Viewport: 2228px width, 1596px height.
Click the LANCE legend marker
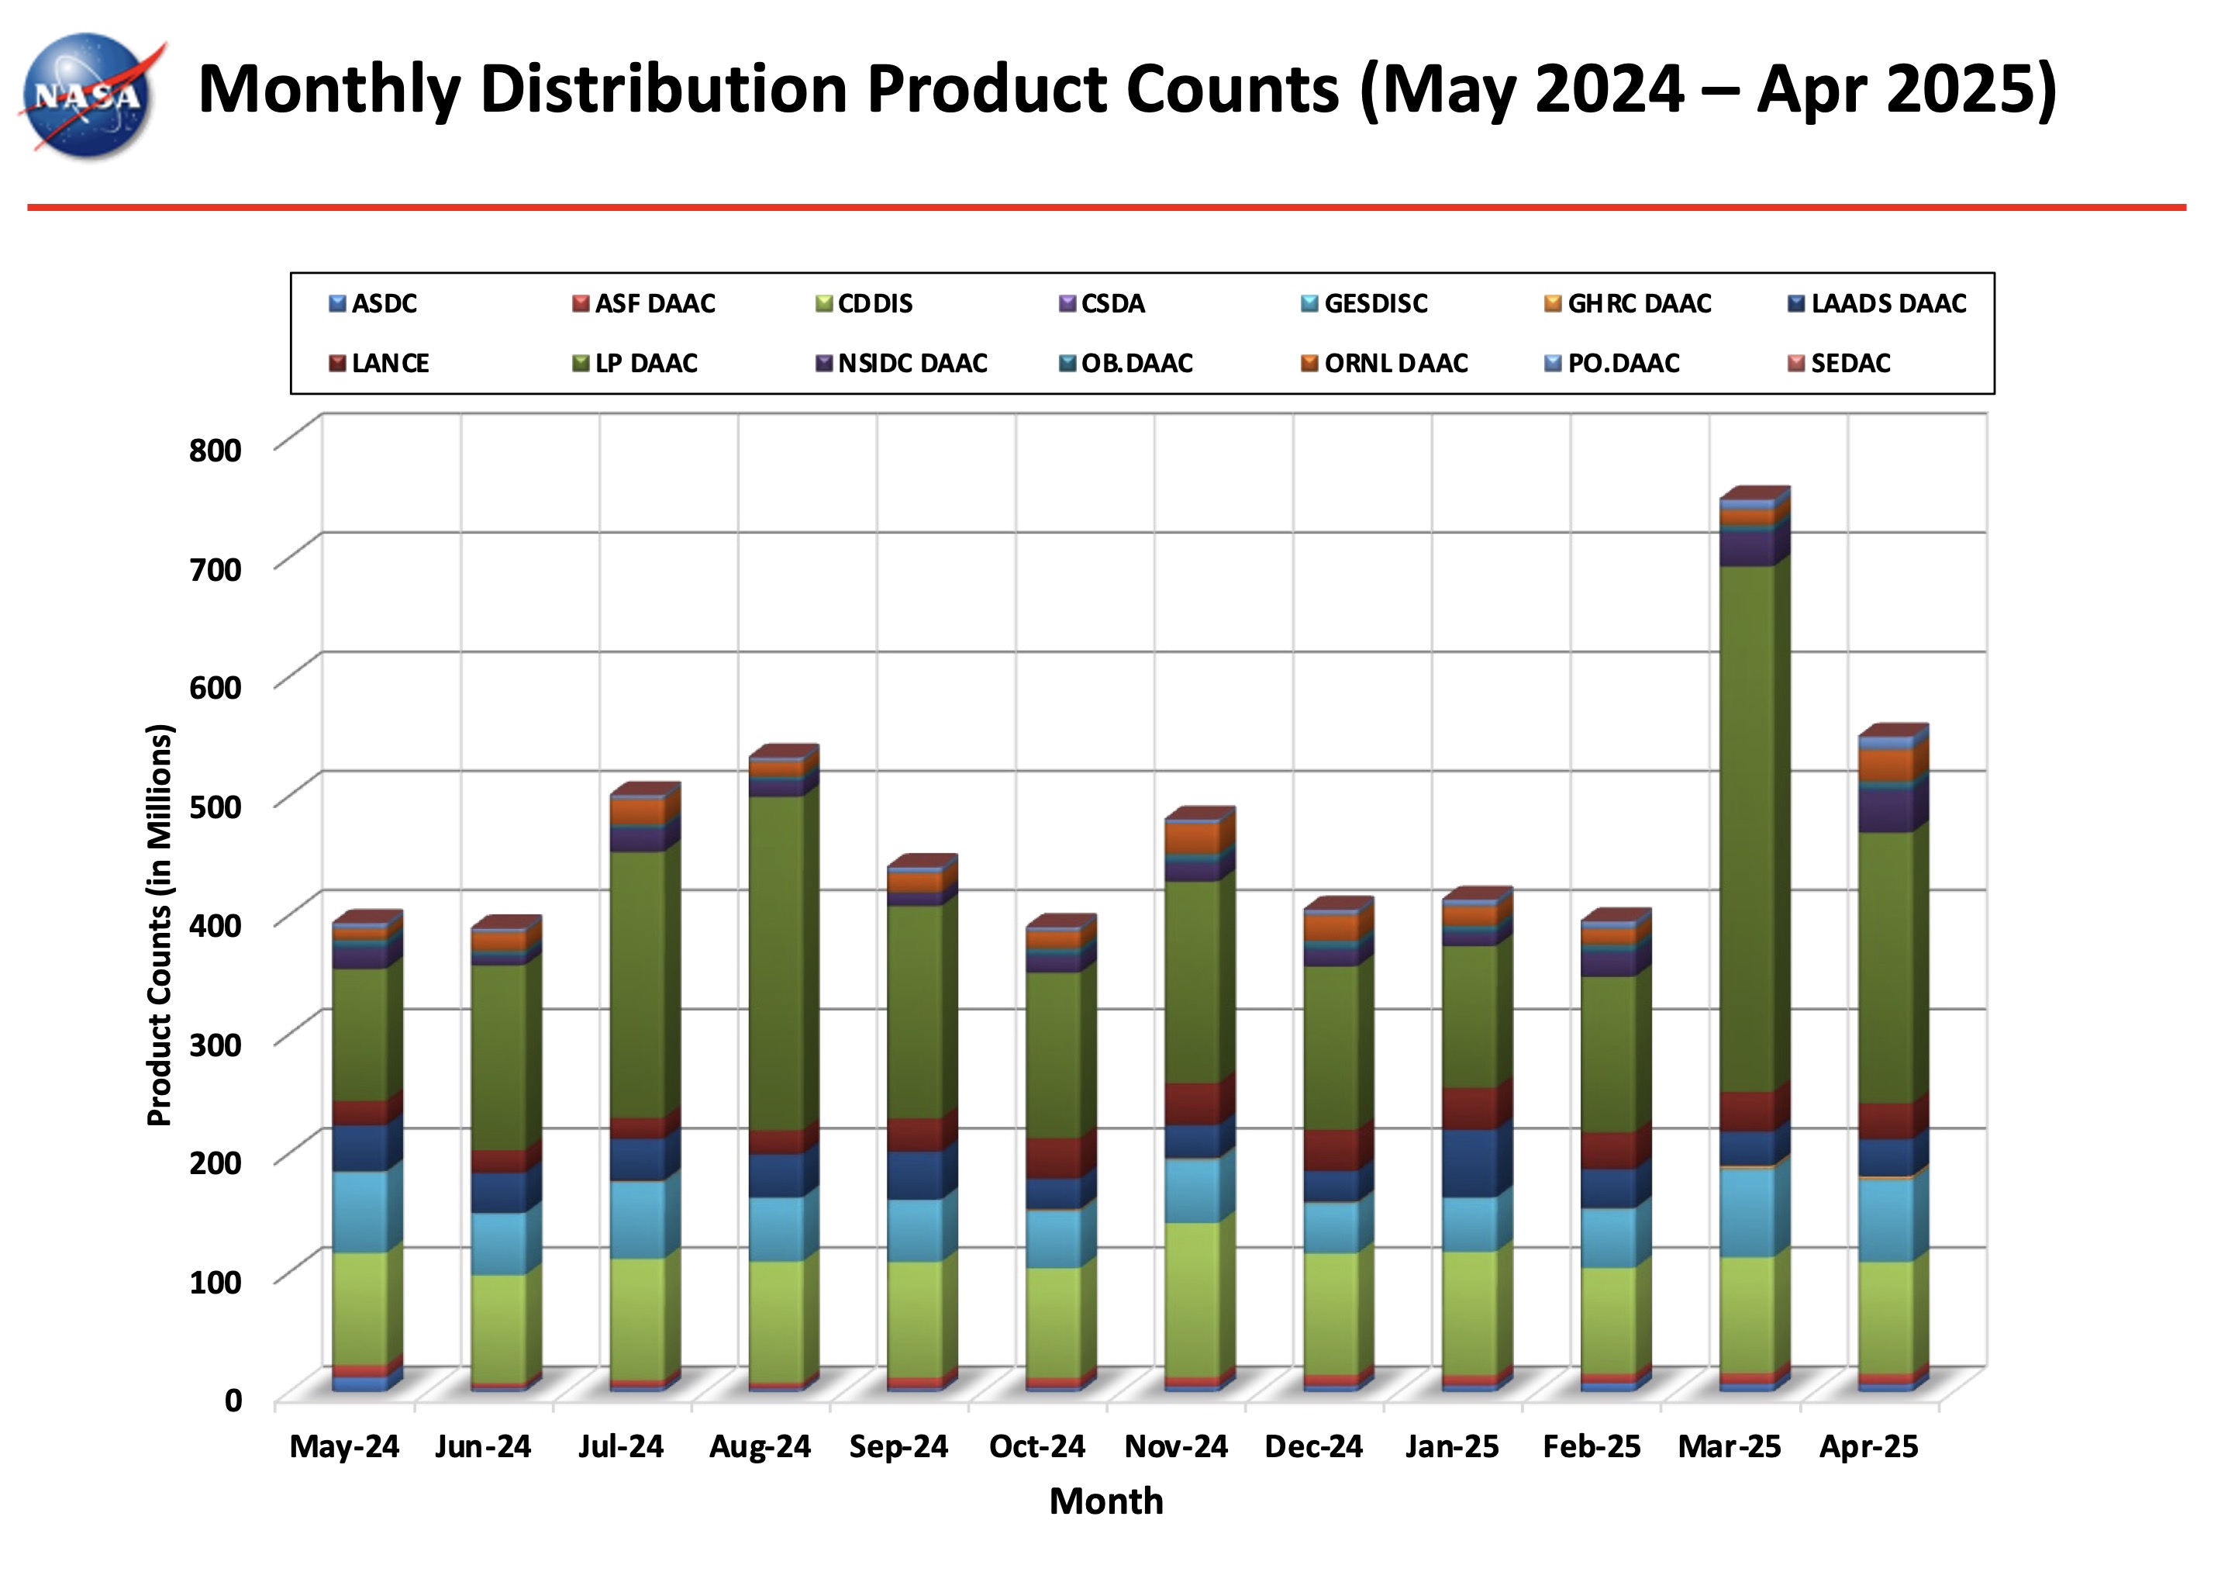click(338, 364)
